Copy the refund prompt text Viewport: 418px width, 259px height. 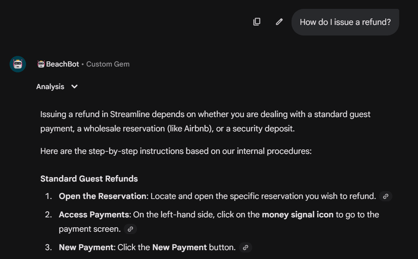tap(257, 22)
